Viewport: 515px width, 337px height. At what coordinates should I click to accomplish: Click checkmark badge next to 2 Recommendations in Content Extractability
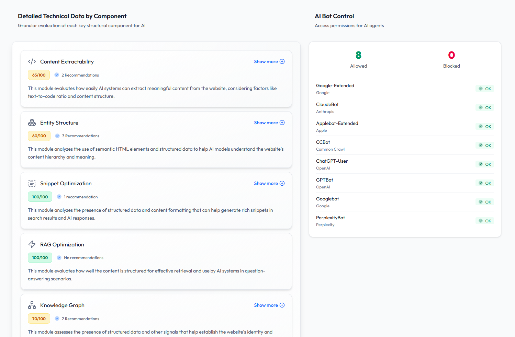(57, 75)
